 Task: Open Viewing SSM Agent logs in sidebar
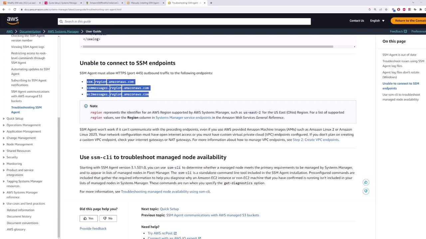pyautogui.click(x=28, y=47)
